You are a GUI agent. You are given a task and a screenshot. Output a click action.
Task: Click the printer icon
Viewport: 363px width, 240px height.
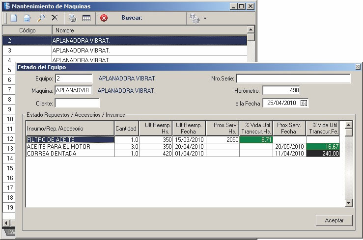pos(73,18)
